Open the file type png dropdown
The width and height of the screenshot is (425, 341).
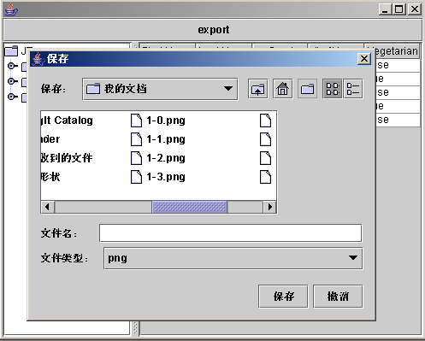point(233,258)
